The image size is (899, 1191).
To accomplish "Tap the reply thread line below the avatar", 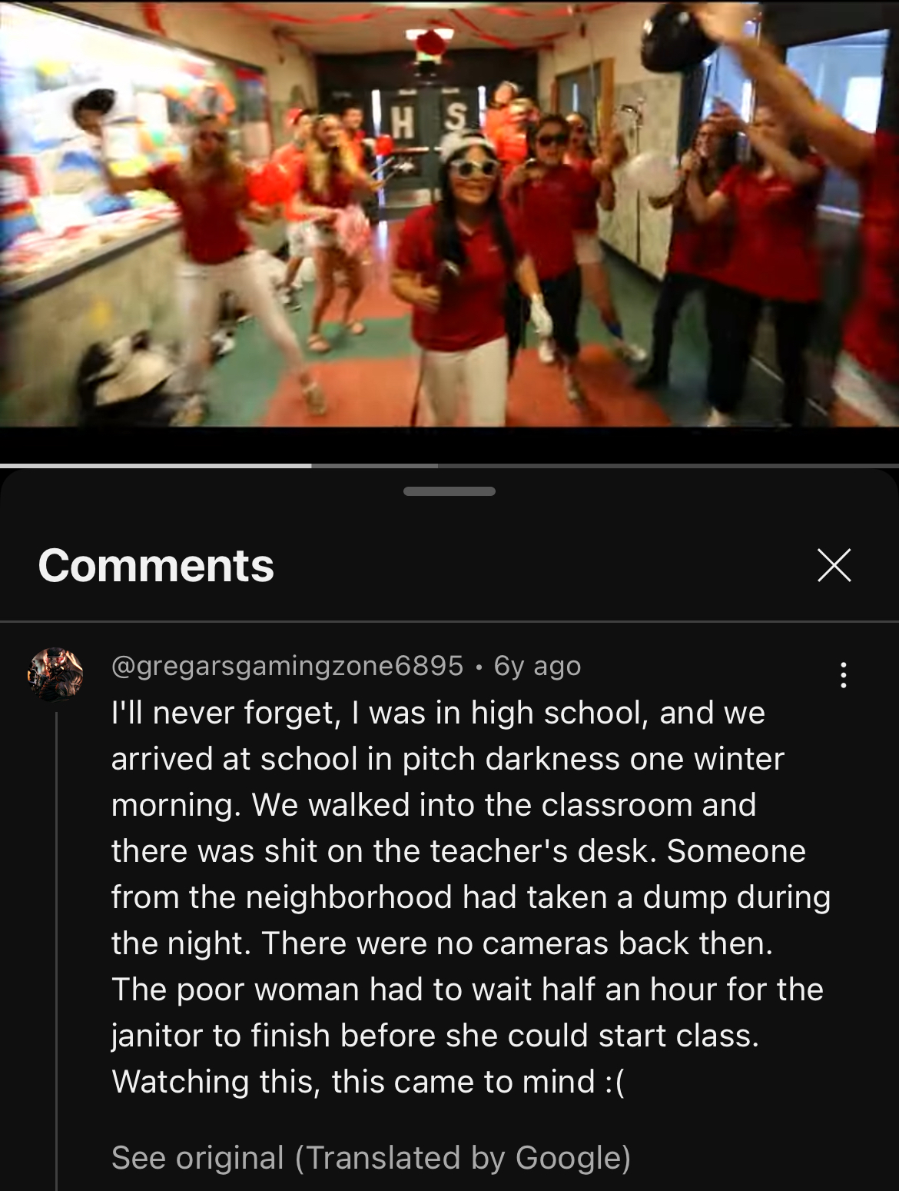I will (56, 950).
